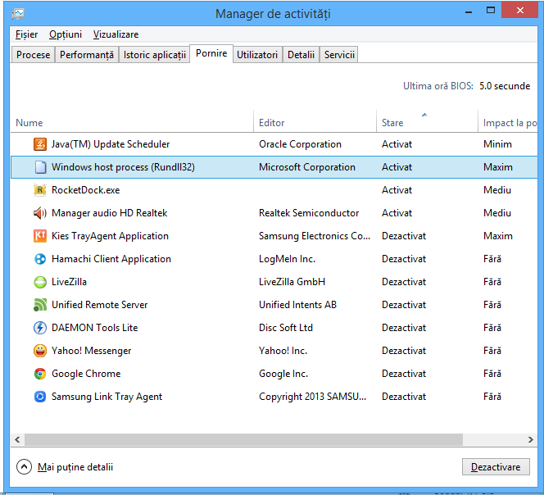Sort by the Nume column header
Screen dimensions: 544x495
pos(132,123)
